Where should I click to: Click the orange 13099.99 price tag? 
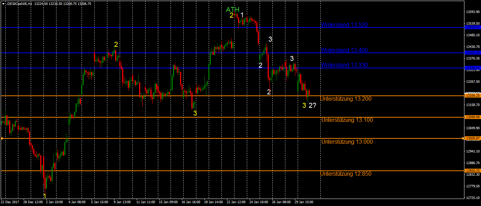[472, 117]
